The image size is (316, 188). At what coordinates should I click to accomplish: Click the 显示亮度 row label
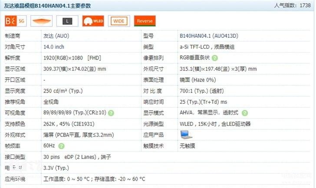pyautogui.click(x=15, y=91)
